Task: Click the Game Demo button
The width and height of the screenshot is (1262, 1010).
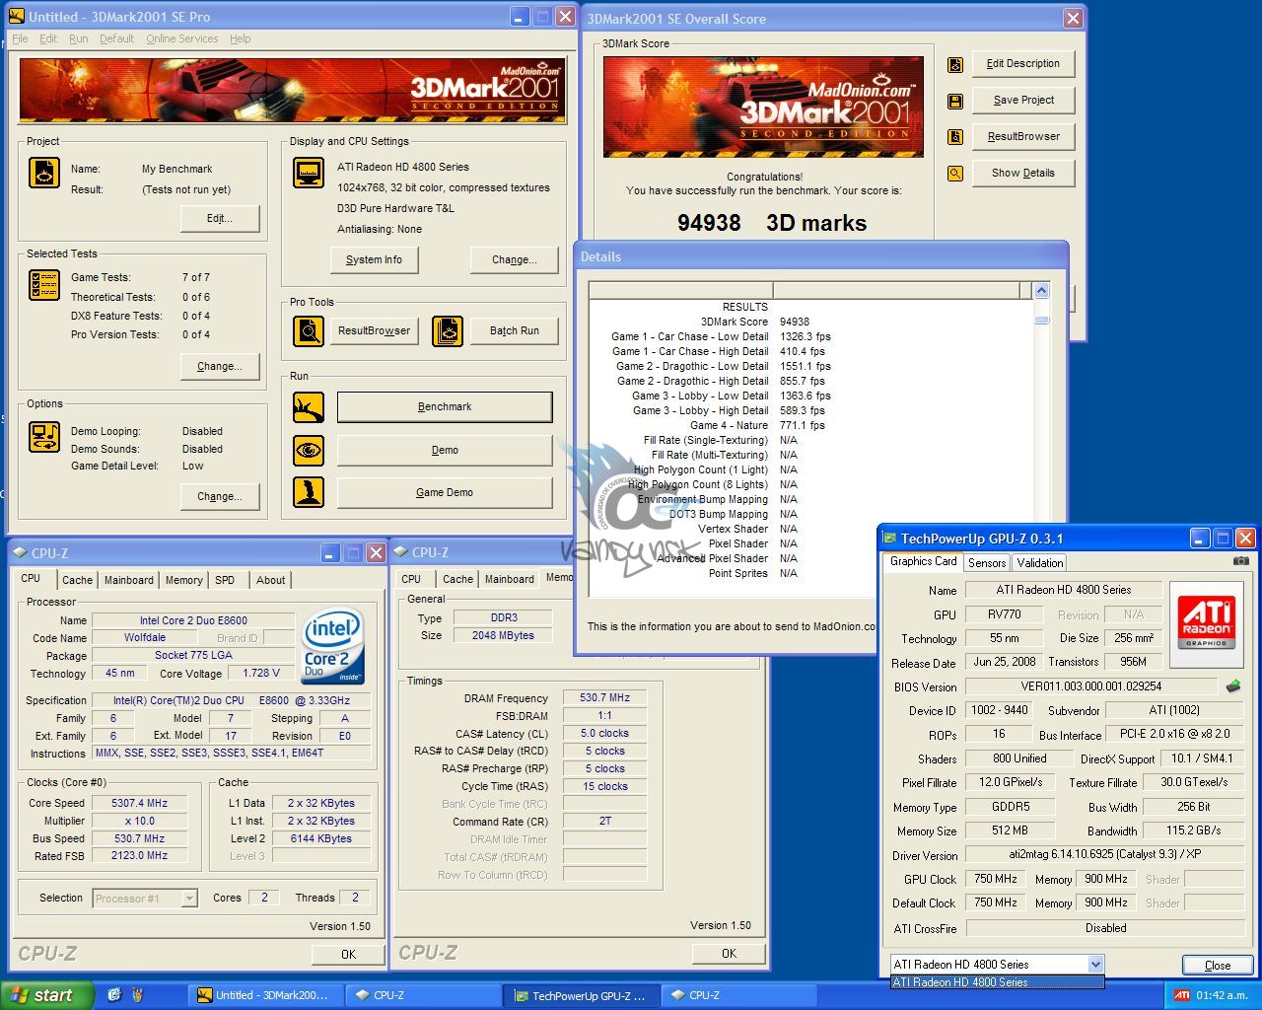Action: tap(445, 492)
